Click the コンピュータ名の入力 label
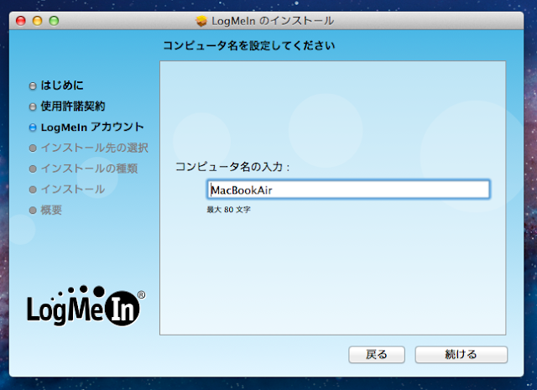The image size is (537, 390). 232,167
